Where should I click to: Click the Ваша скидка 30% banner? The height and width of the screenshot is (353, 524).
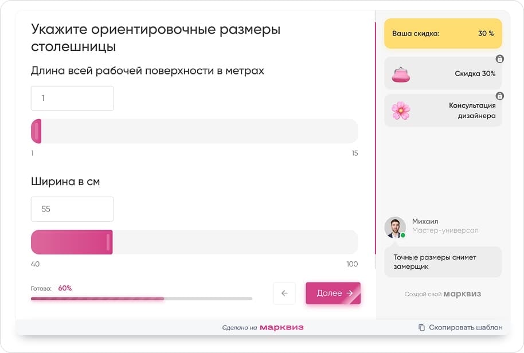(x=443, y=33)
